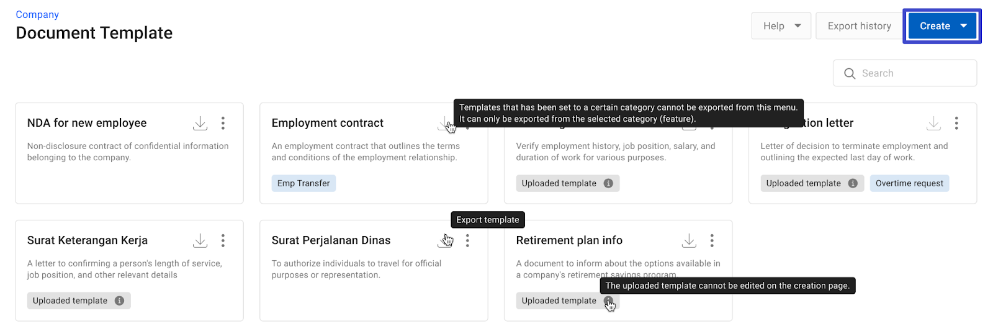Open options menu for Surat Perjalanan Dinas
993x336 pixels.
click(x=467, y=240)
